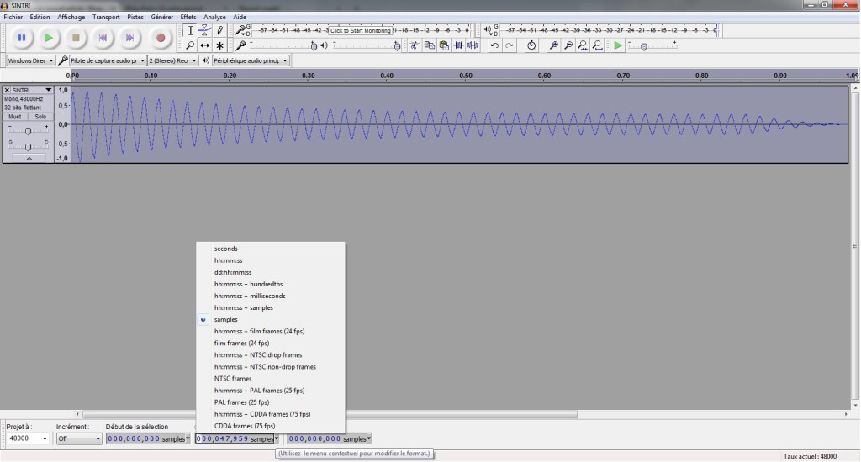This screenshot has height=462, width=861.
Task: Click Fit Selection zoom icon
Action: pos(584,45)
